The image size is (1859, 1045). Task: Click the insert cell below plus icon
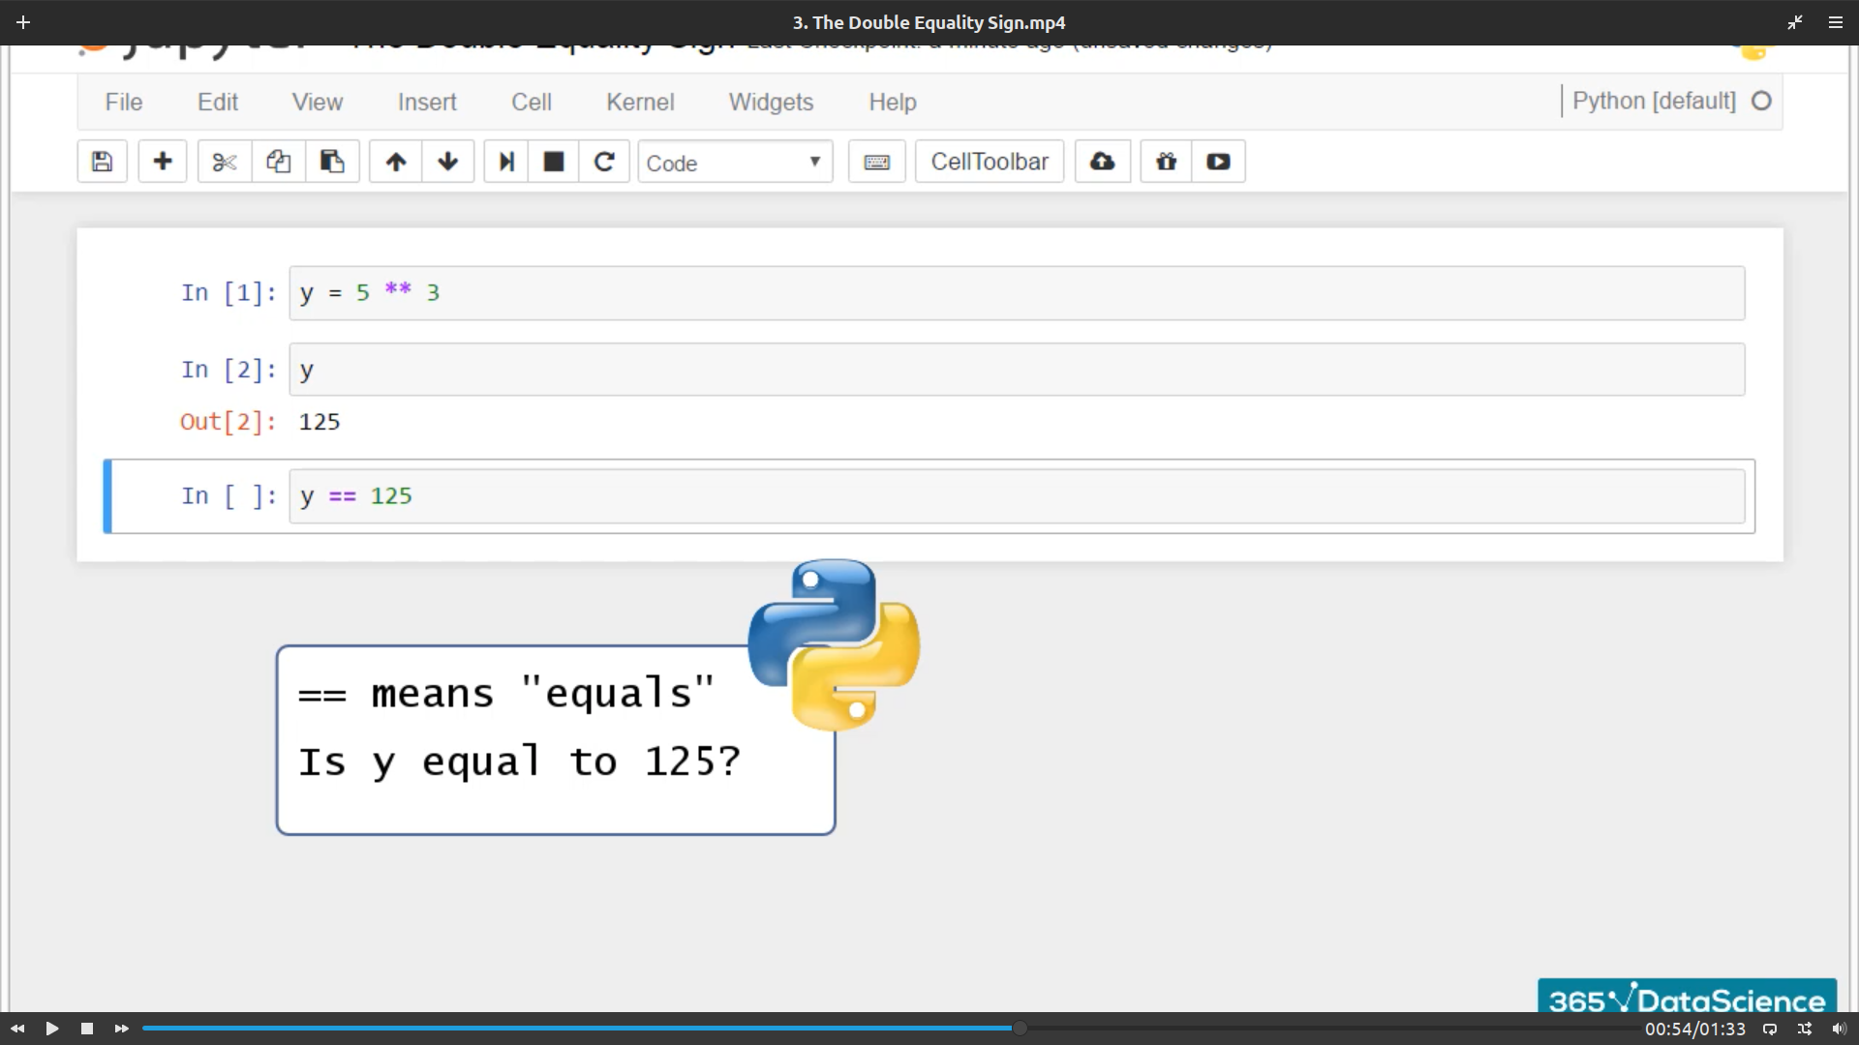(x=163, y=162)
